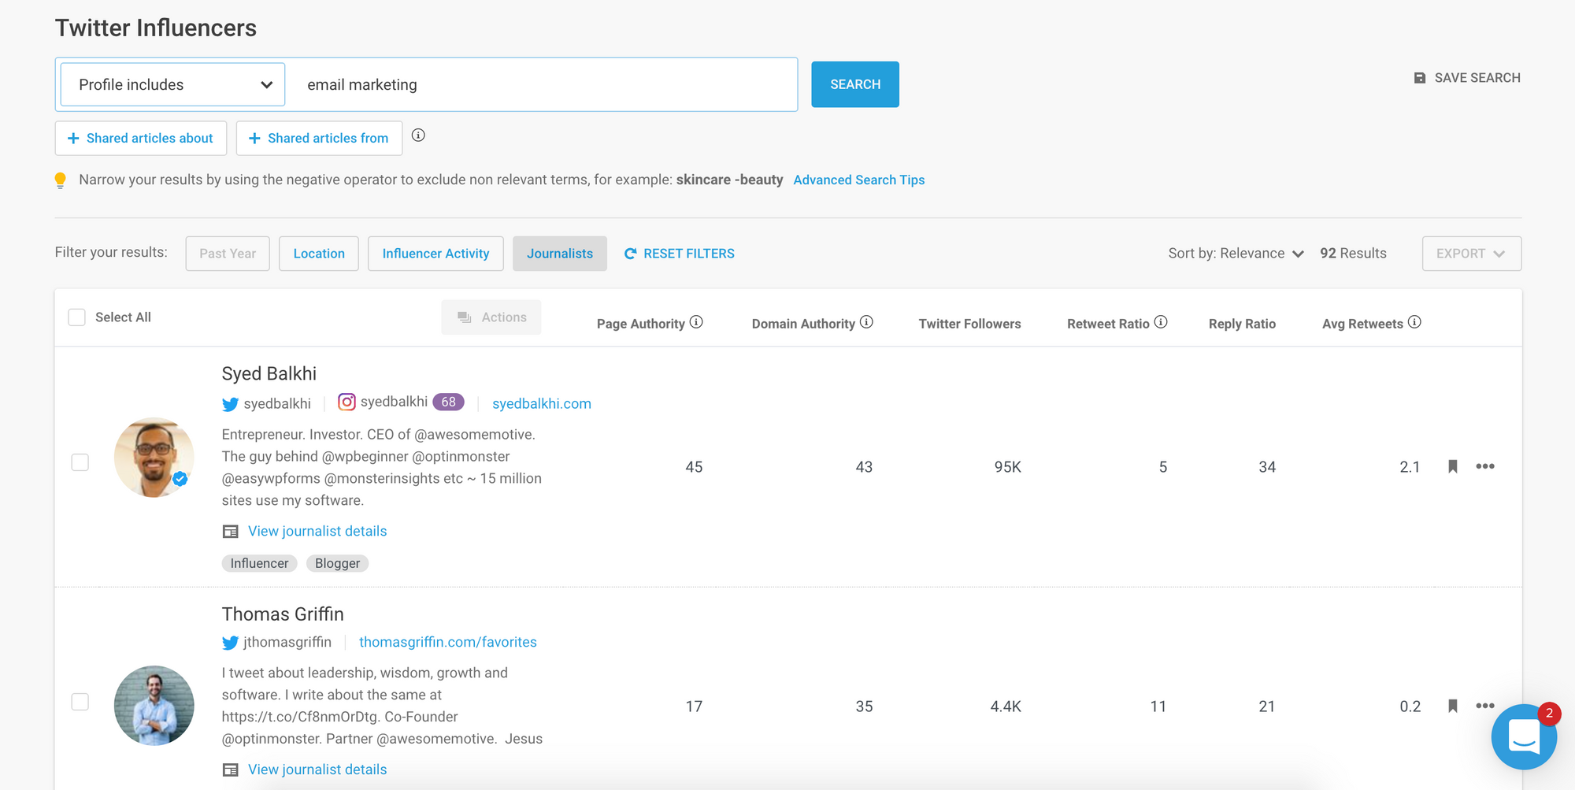Open the Export dropdown

[1471, 254]
